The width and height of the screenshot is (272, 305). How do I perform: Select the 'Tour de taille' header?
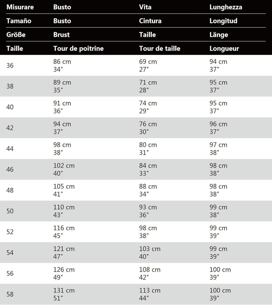[159, 49]
